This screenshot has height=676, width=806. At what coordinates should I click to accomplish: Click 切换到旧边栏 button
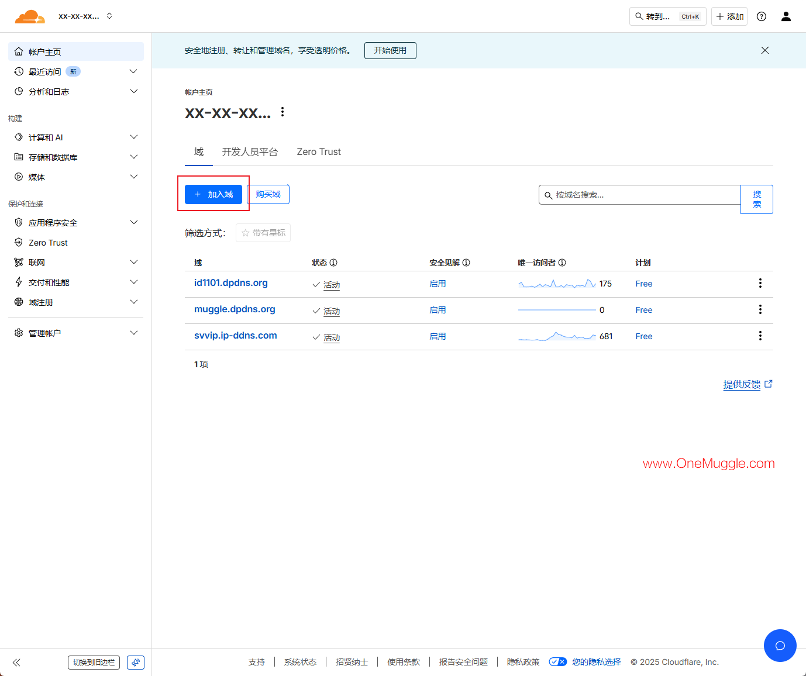click(x=94, y=663)
